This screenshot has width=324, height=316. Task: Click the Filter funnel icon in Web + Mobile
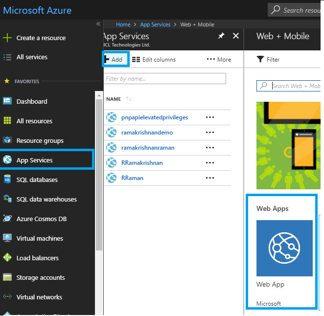260,59
